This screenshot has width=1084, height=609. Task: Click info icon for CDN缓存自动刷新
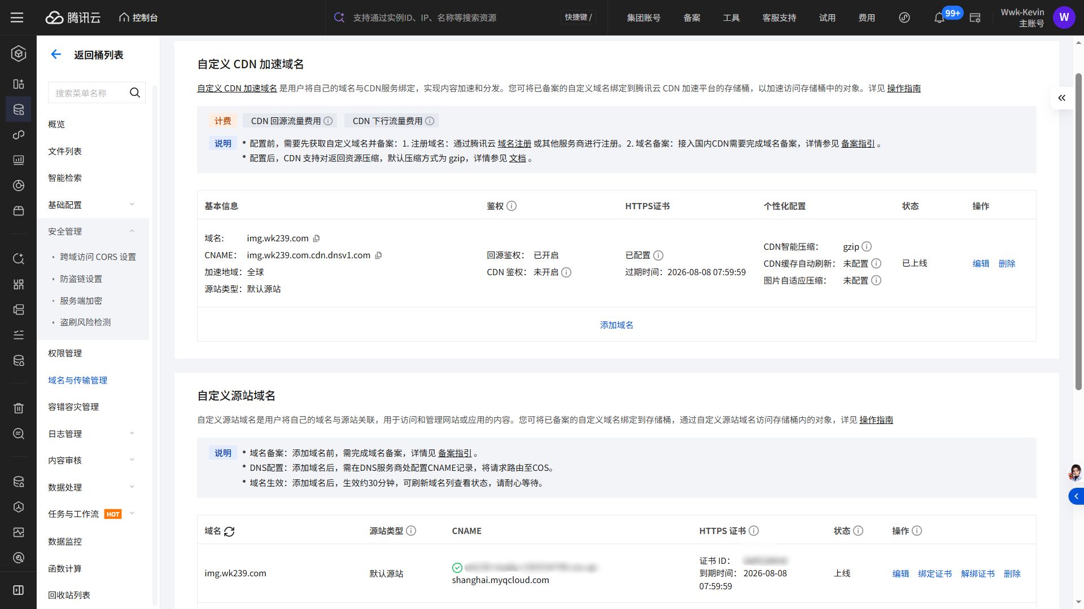(x=876, y=263)
